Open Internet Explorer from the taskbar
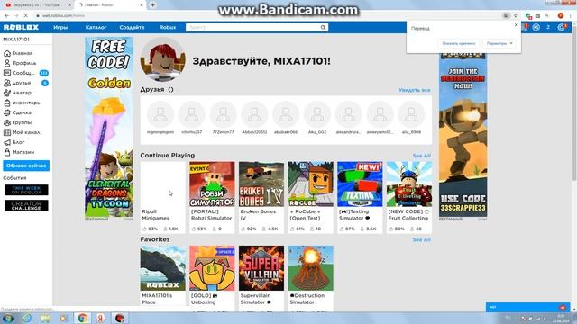The image size is (577, 324). [26, 318]
